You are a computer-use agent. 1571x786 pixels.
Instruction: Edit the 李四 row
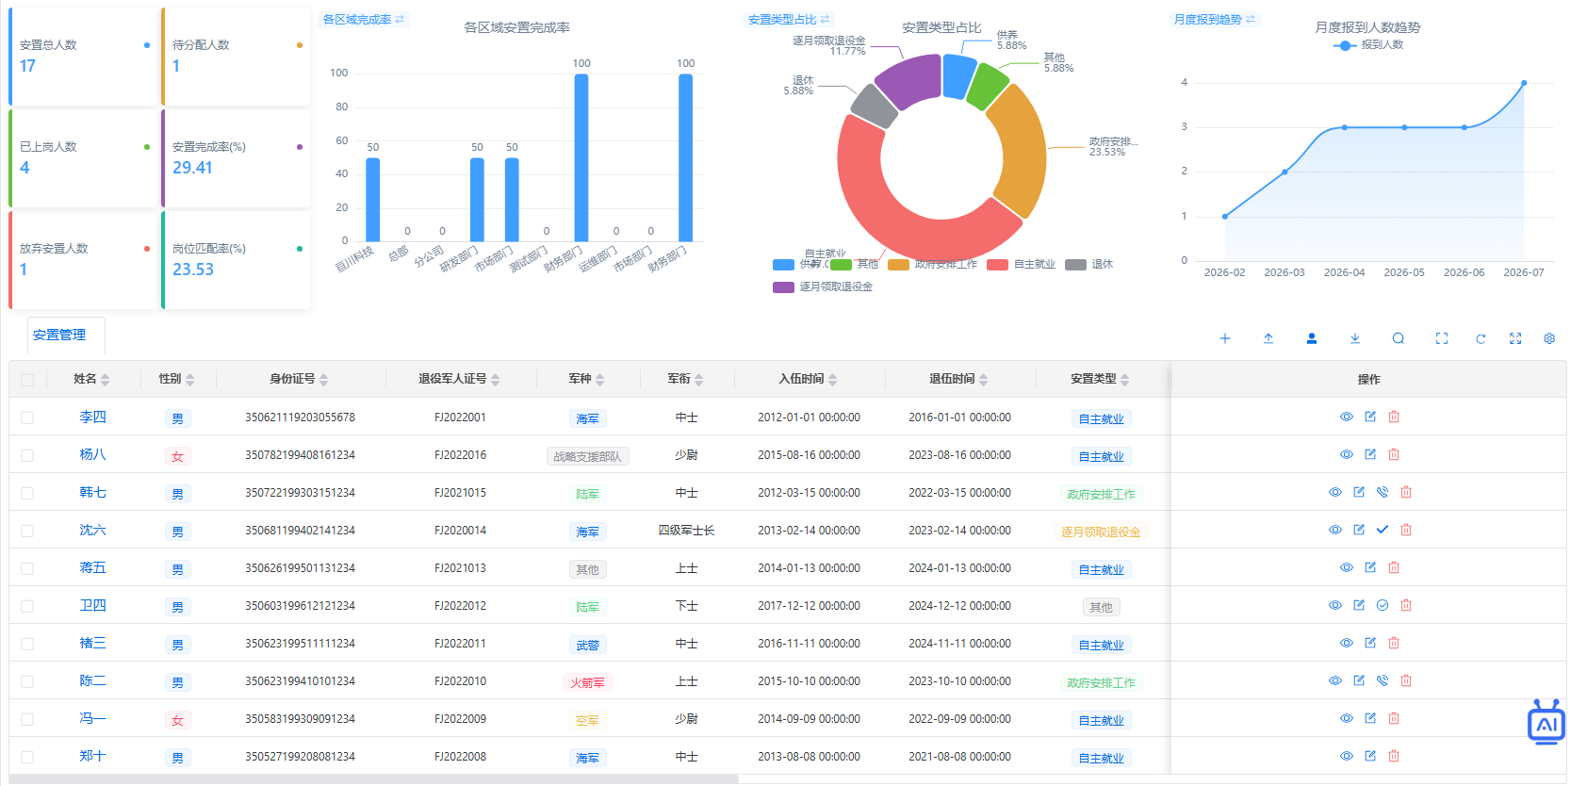(x=1370, y=417)
